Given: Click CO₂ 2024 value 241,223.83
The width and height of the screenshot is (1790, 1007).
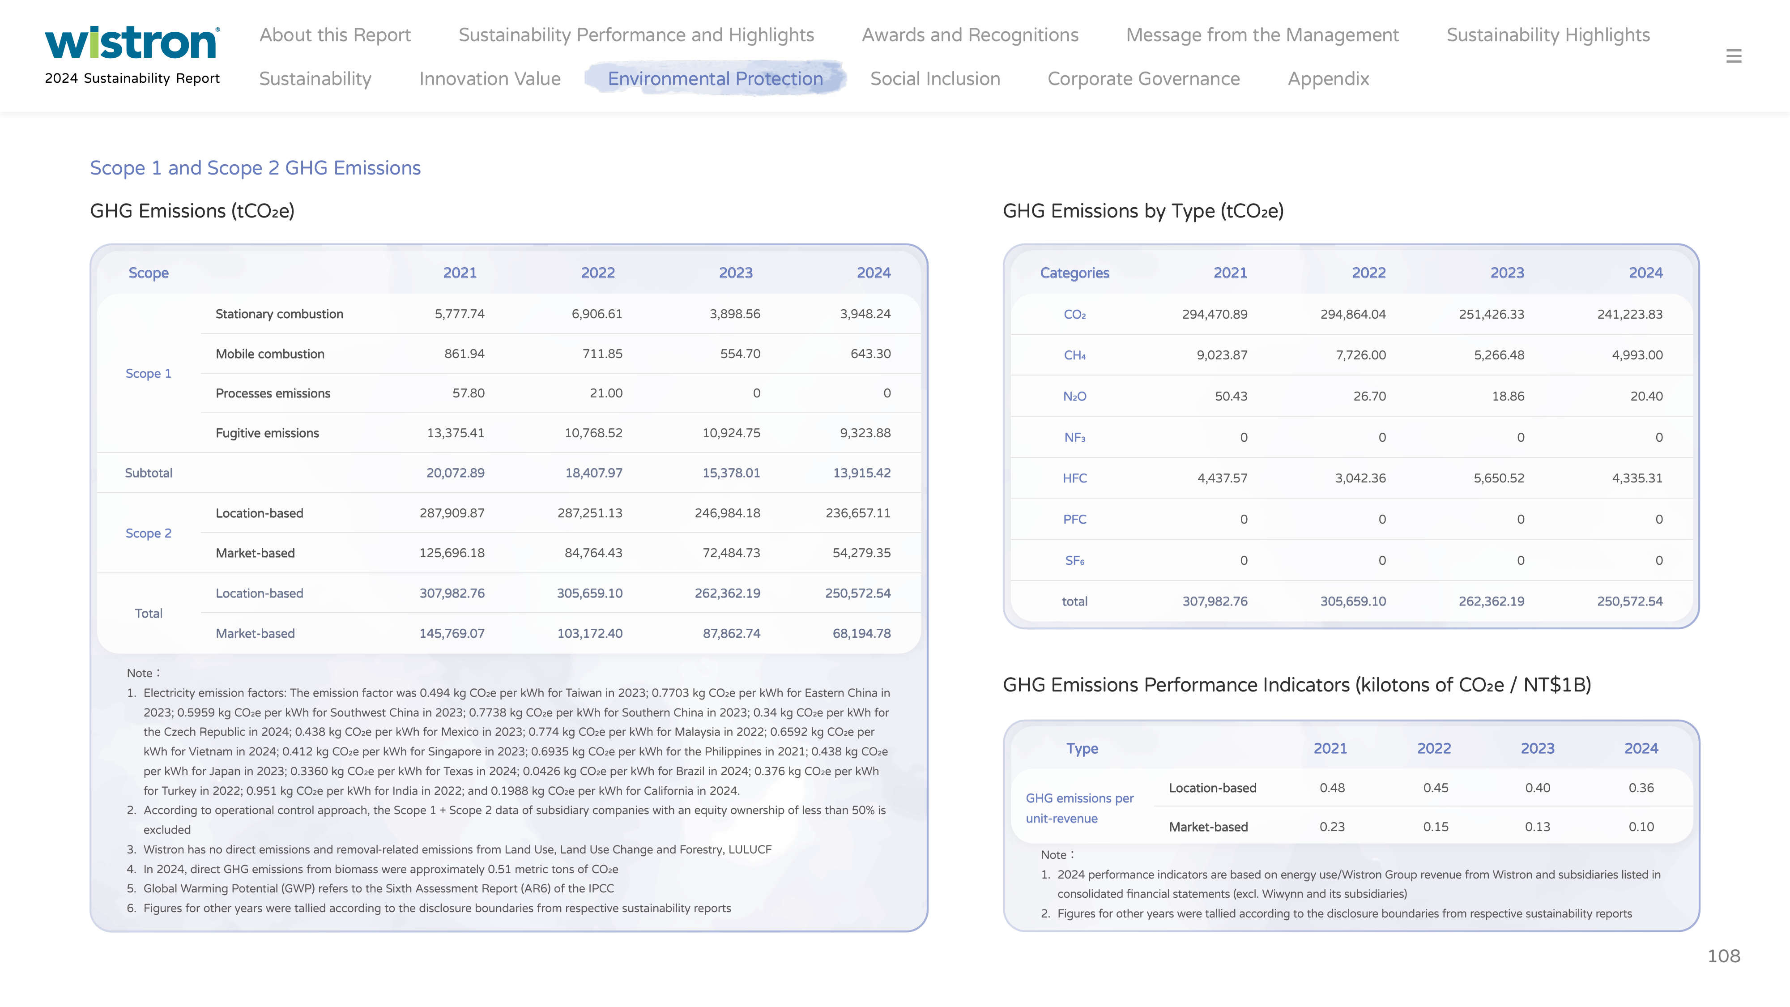Looking at the screenshot, I should click(x=1629, y=314).
